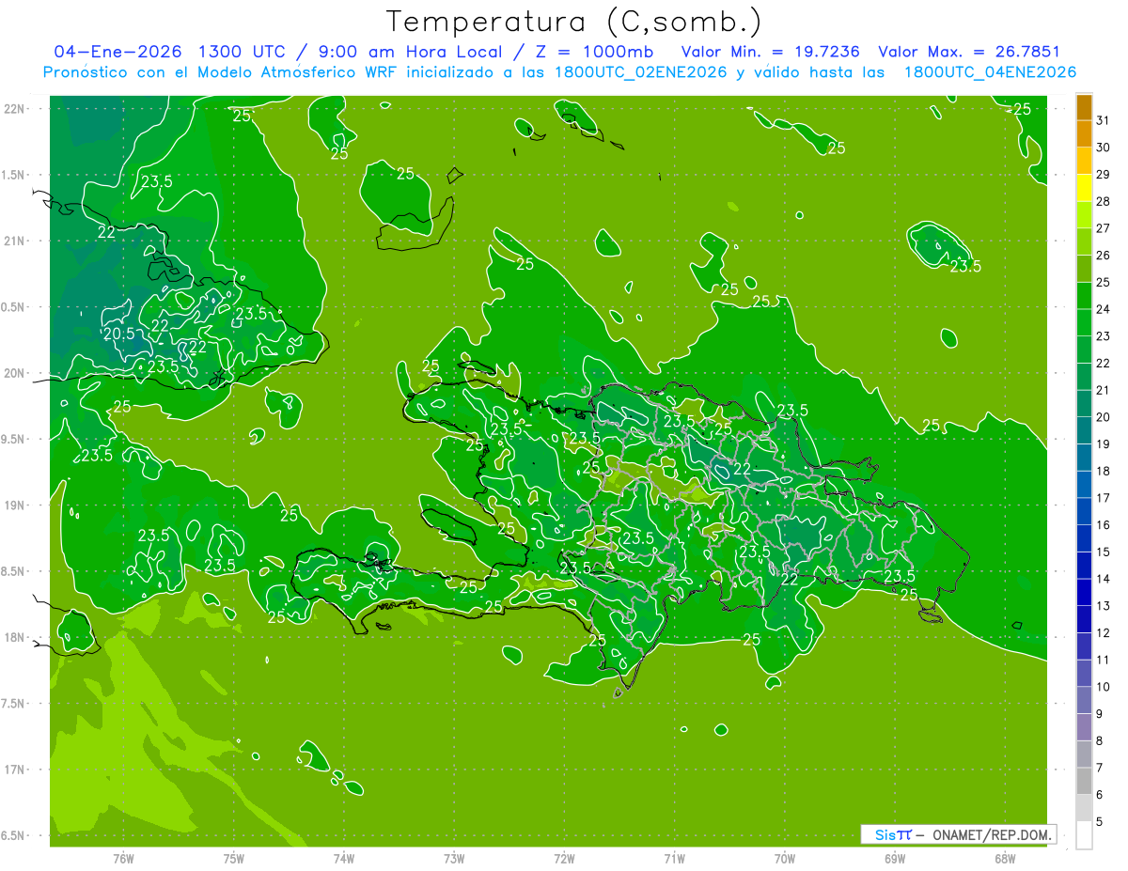Click the 'Valor Min. = 19.7236' text
The width and height of the screenshot is (1128, 871).
[770, 52]
